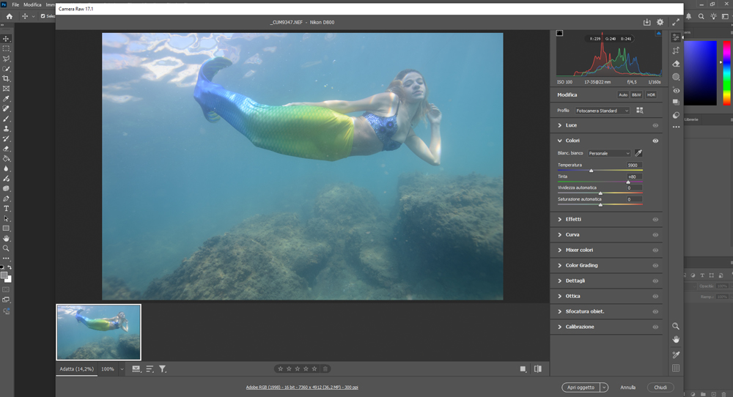Click the white balance eyedropper

(x=638, y=153)
